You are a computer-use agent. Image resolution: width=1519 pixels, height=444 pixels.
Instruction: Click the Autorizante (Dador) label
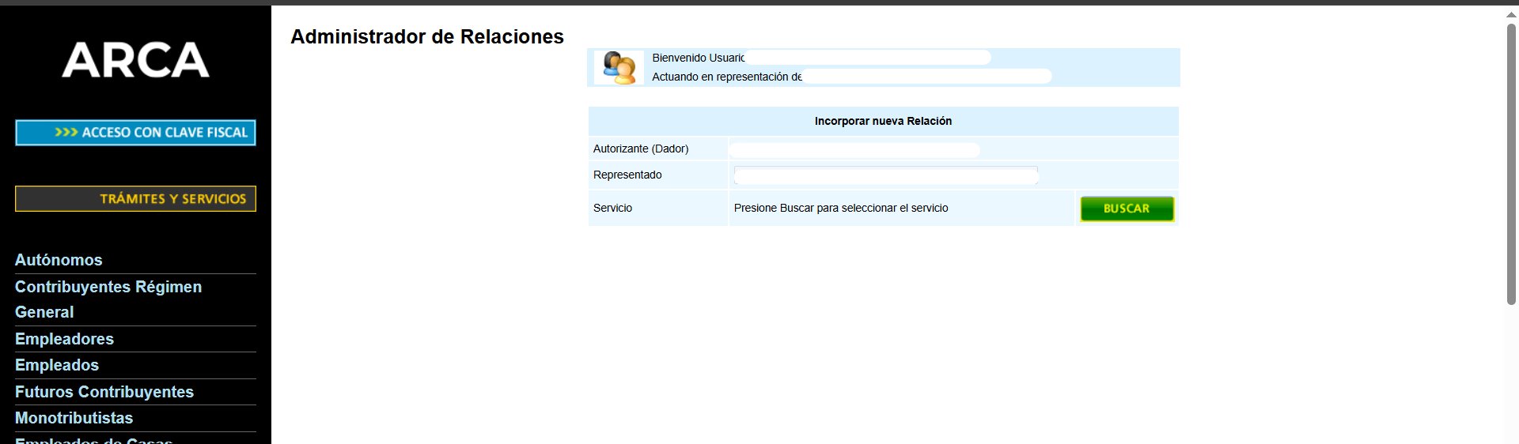click(x=641, y=149)
